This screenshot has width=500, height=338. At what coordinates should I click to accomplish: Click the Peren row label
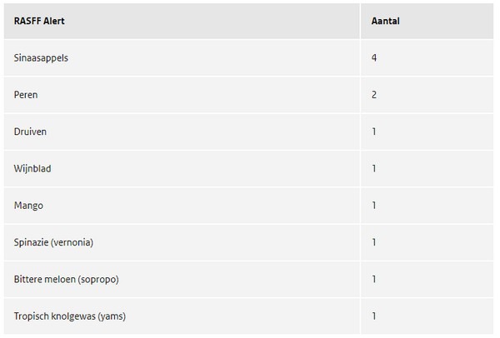(x=26, y=95)
